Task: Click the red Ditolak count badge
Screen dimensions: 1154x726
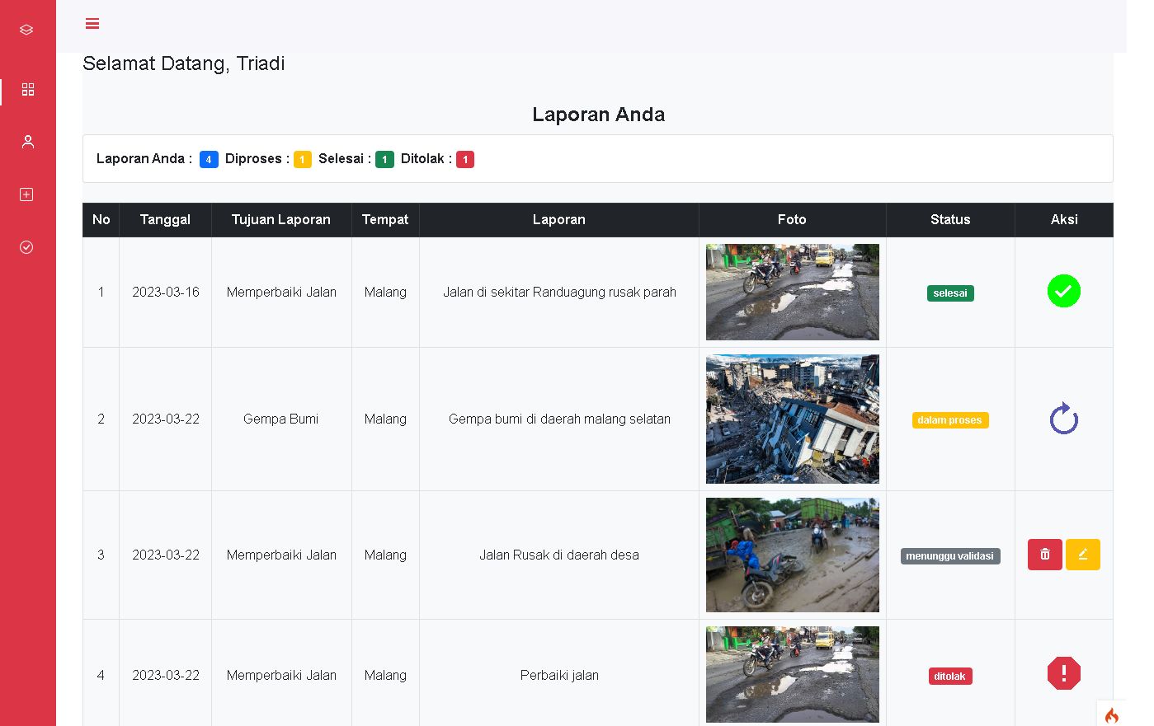Action: (465, 160)
